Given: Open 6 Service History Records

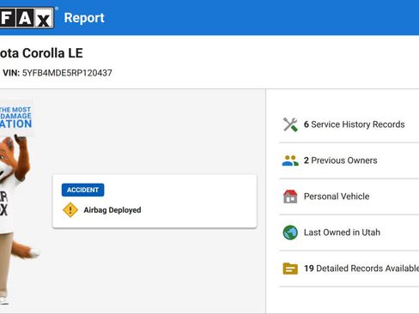Looking at the screenshot, I should (349, 124).
